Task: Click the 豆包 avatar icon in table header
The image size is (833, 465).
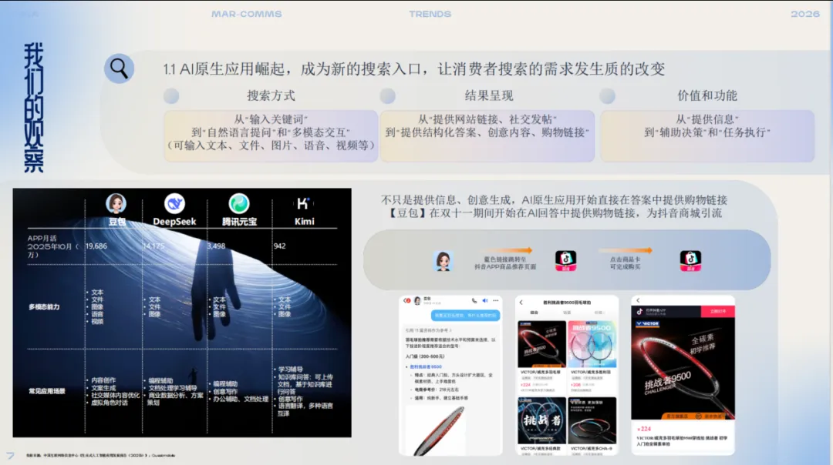Action: (116, 203)
